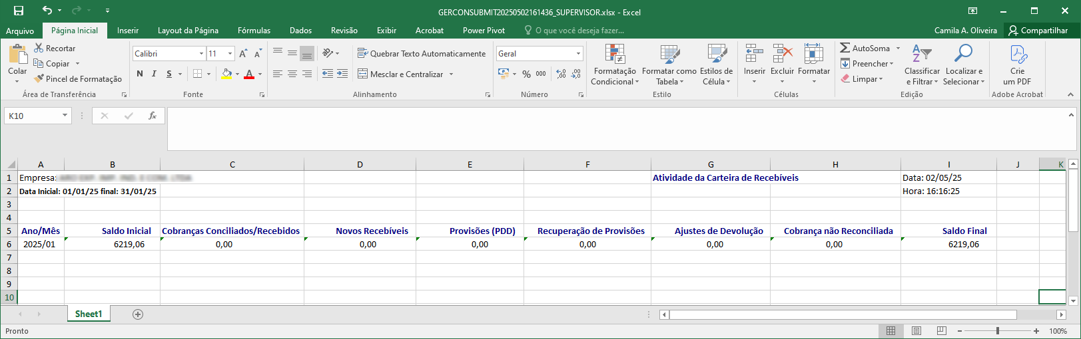
Task: Click the insert function fx icon
Action: coord(153,116)
